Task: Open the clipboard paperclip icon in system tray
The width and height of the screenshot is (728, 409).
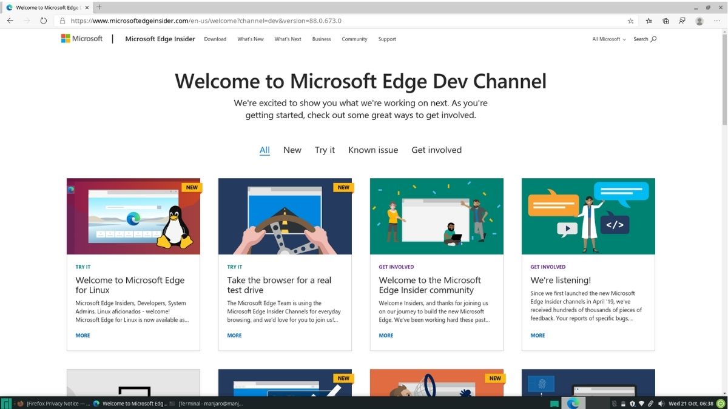Action: click(x=650, y=402)
